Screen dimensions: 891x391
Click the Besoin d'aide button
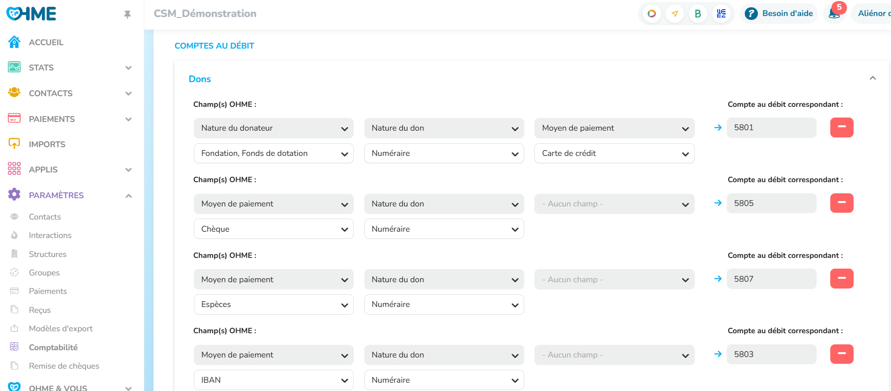click(779, 14)
